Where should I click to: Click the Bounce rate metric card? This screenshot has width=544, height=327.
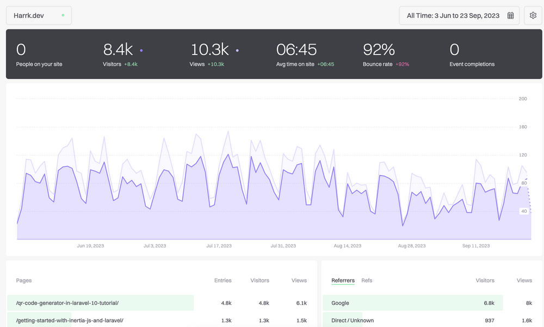click(x=380, y=54)
